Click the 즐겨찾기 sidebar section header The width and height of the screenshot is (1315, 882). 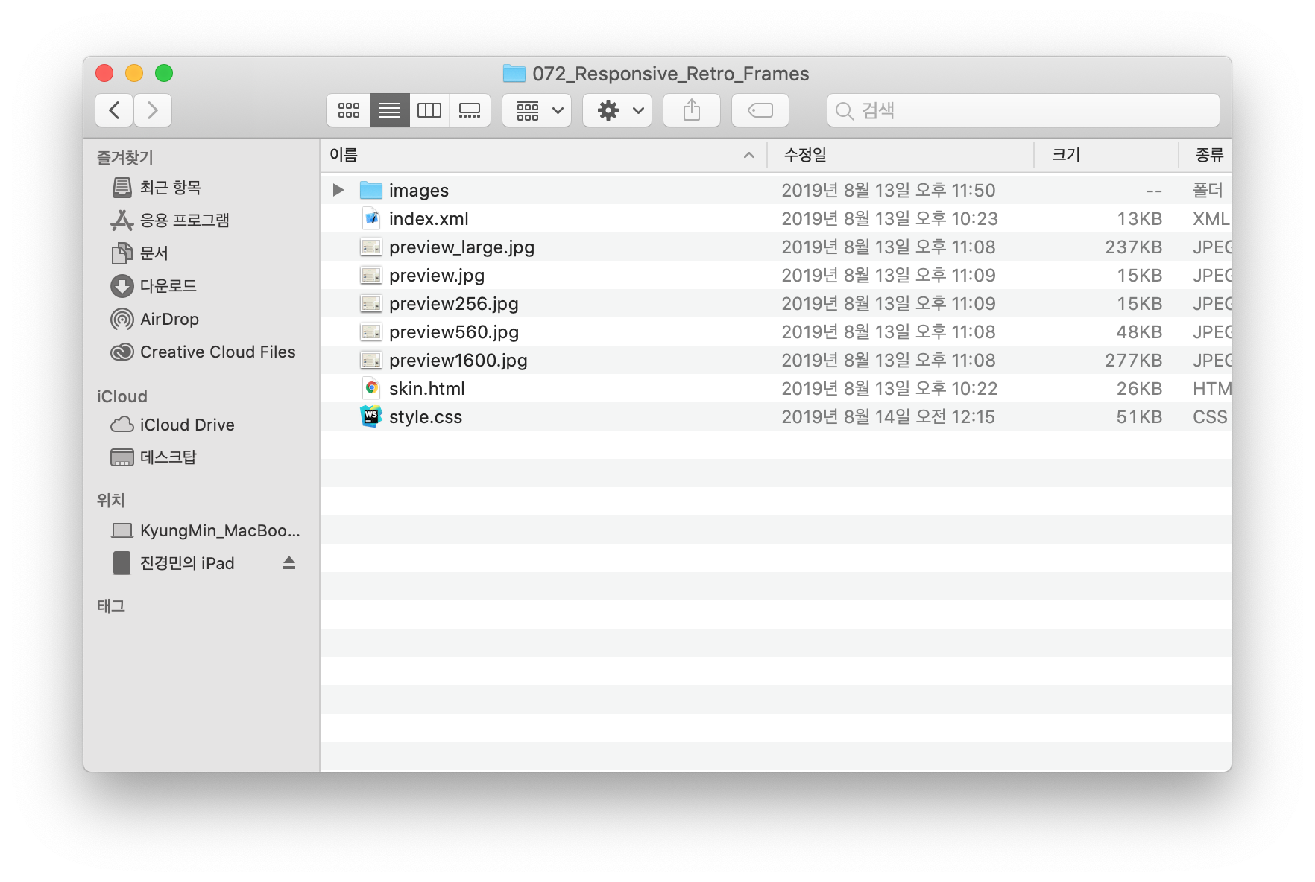tap(125, 157)
